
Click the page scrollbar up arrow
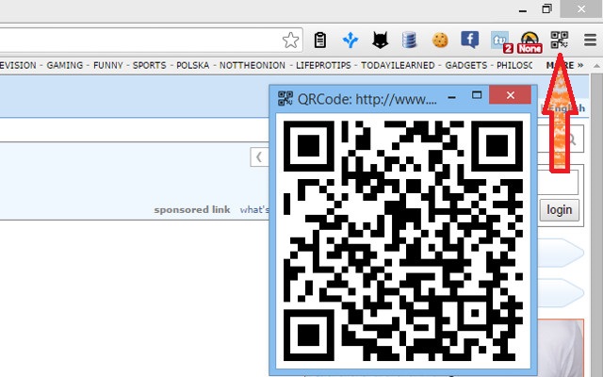pyautogui.click(x=596, y=66)
